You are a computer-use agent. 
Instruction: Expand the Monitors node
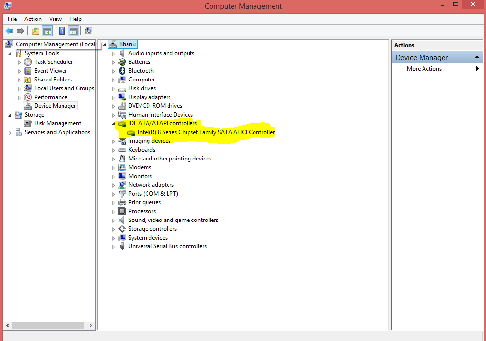pyautogui.click(x=113, y=177)
